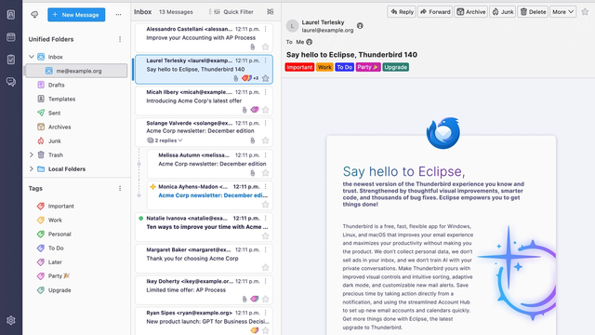
Task: Filter by Later tag in sidebar
Action: pos(49,262)
